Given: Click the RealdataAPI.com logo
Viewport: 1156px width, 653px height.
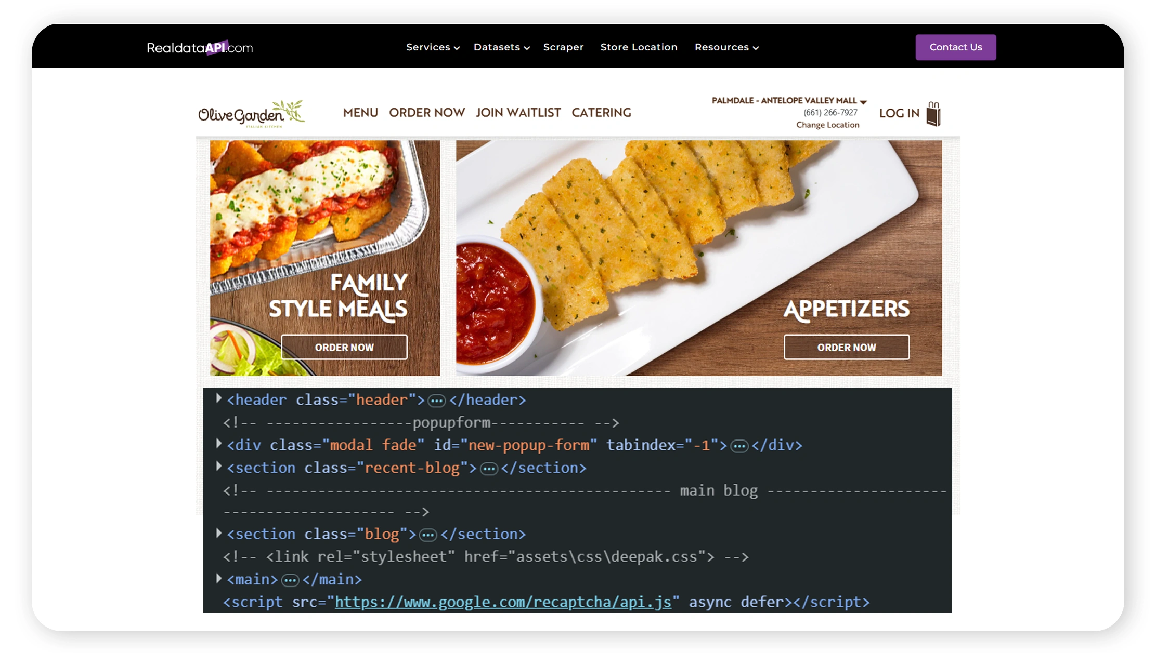Looking at the screenshot, I should [199, 47].
